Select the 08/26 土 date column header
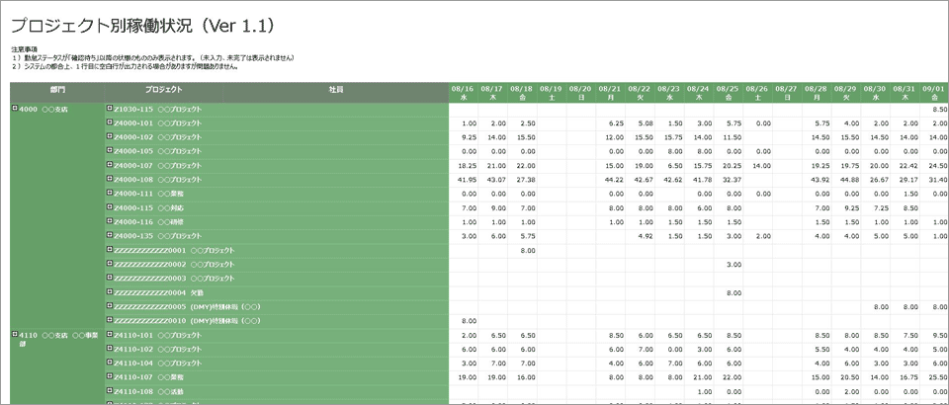Viewport: 949px width, 405px height. 758,92
